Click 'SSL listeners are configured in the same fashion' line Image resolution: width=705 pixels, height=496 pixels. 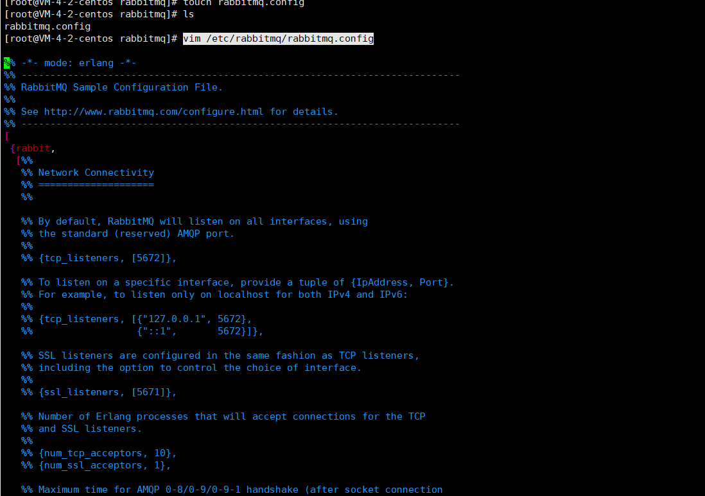pos(220,355)
